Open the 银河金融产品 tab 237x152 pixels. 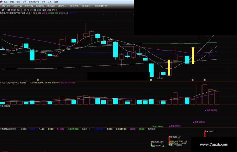(x=101, y=6)
